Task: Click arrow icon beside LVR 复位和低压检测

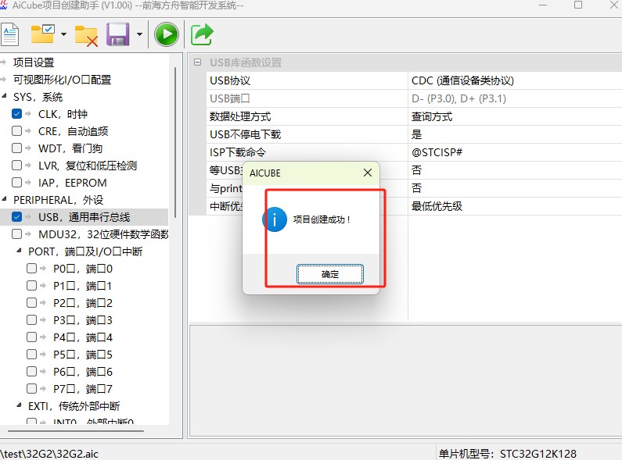Action: pos(28,166)
